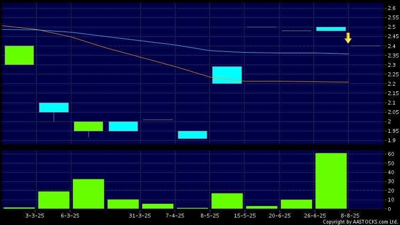Click the 2.55 price axis label
The height and width of the screenshot is (225, 400).
pyautogui.click(x=393, y=17)
